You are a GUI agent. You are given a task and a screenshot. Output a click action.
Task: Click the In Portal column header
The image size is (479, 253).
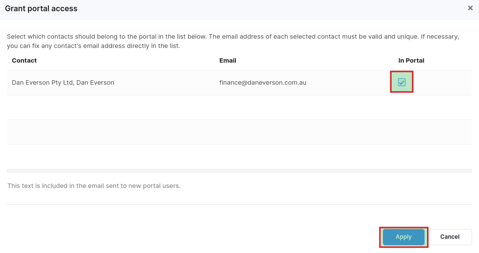point(411,61)
